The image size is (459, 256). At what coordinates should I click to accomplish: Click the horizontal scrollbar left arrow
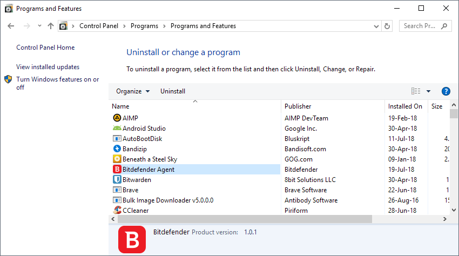(x=113, y=219)
